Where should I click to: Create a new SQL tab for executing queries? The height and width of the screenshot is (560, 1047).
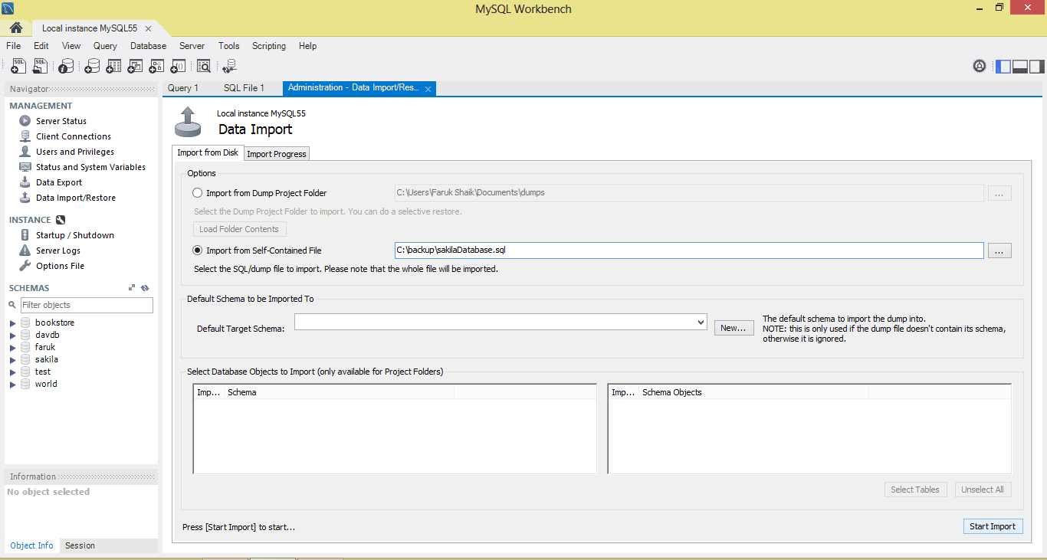[18, 66]
